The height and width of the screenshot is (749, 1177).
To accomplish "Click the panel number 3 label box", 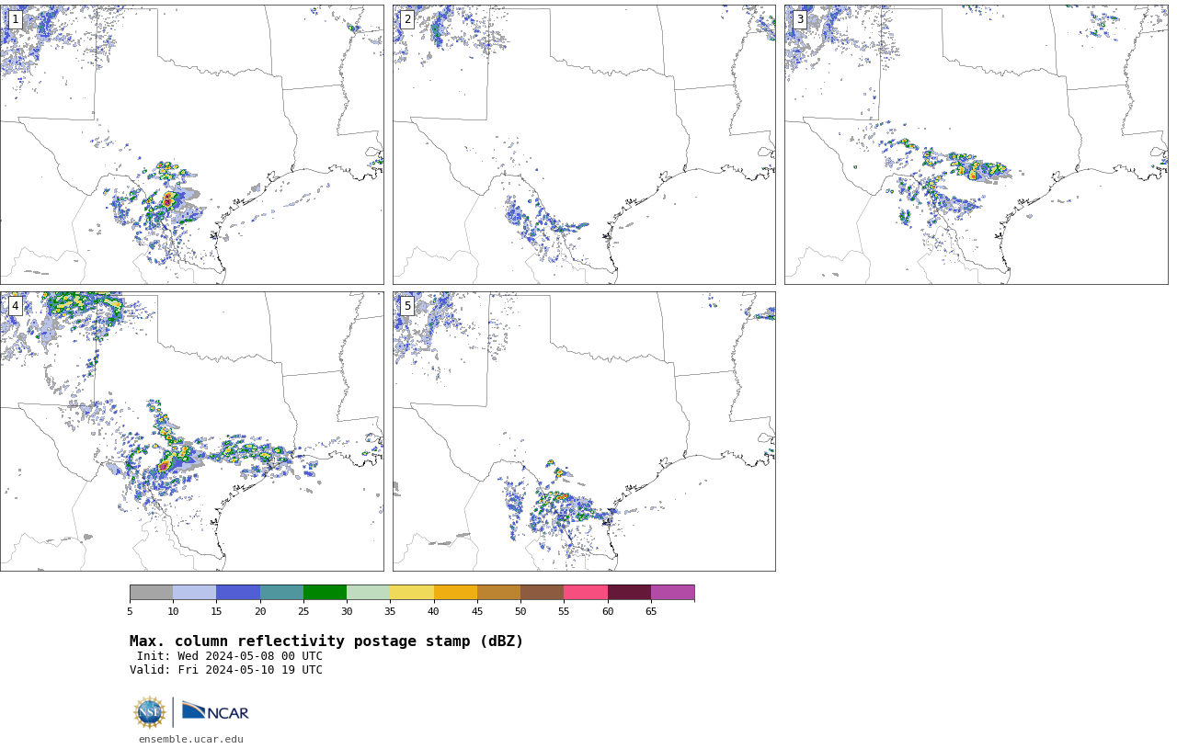I will pyautogui.click(x=799, y=19).
